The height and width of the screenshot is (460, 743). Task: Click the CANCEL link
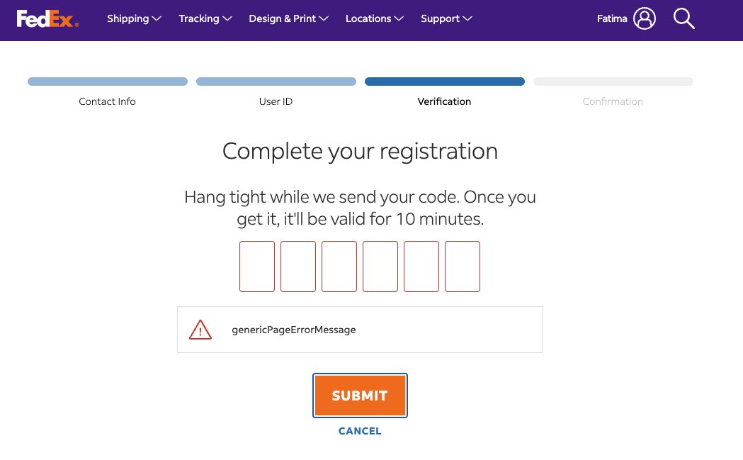point(360,431)
